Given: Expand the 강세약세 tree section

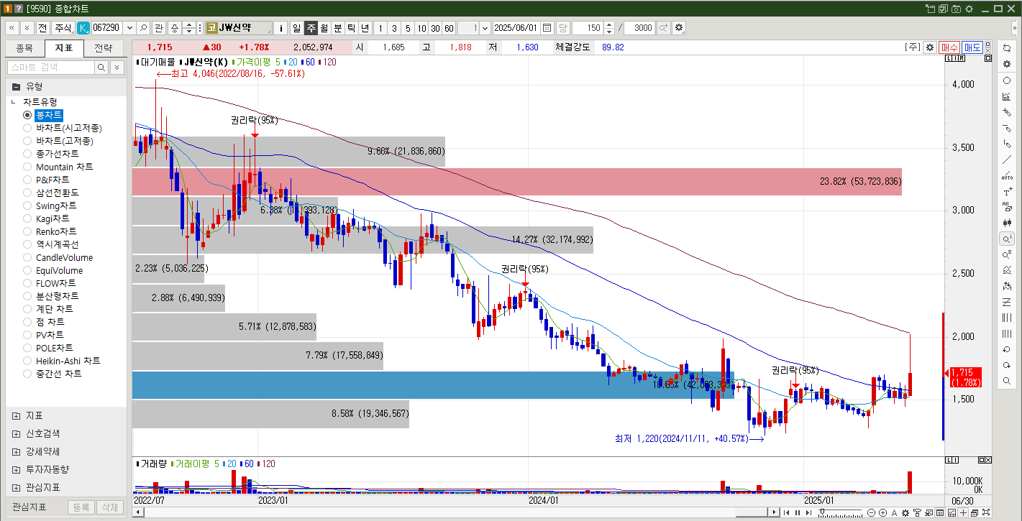Looking at the screenshot, I should pos(17,452).
